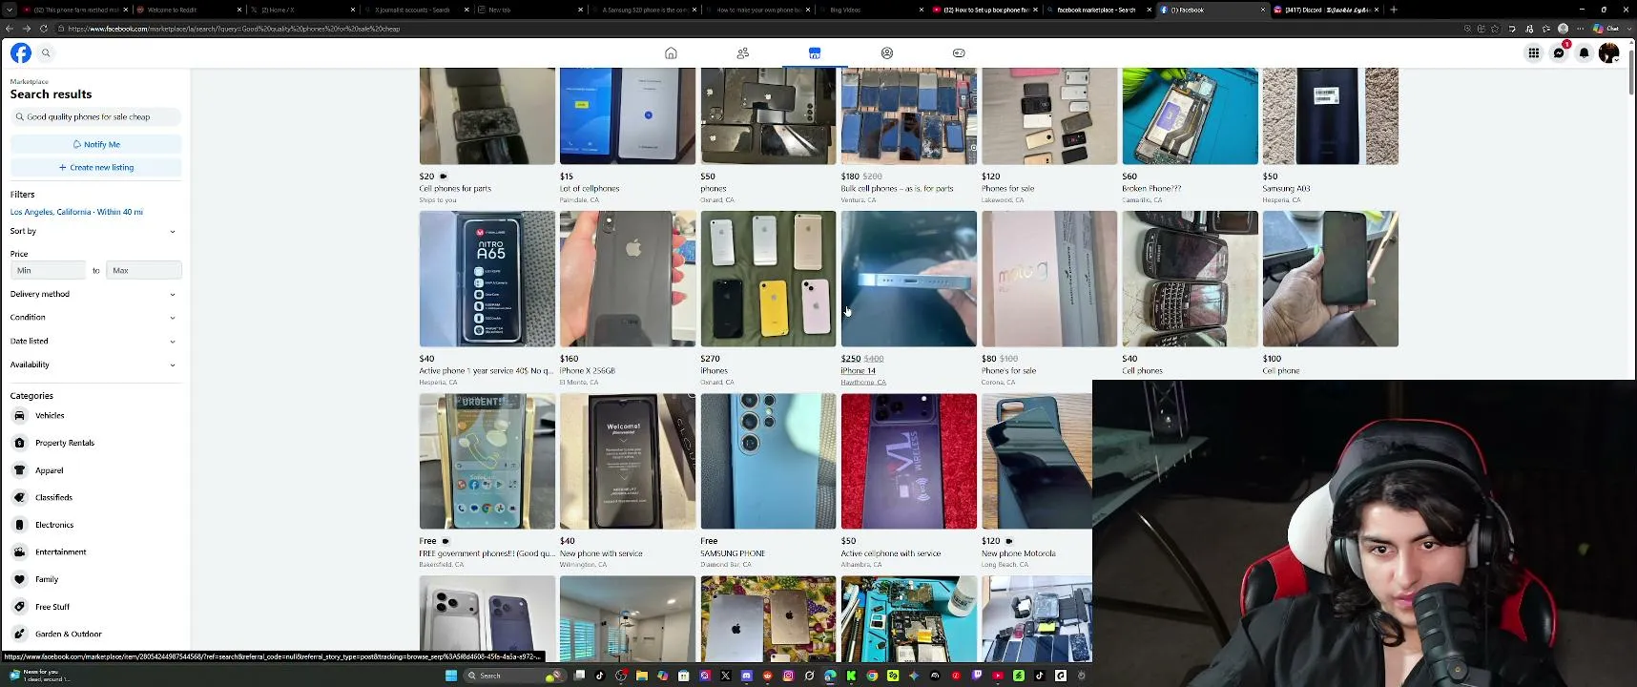Click the Notify Me button
The width and height of the screenshot is (1637, 687).
[x=96, y=144]
